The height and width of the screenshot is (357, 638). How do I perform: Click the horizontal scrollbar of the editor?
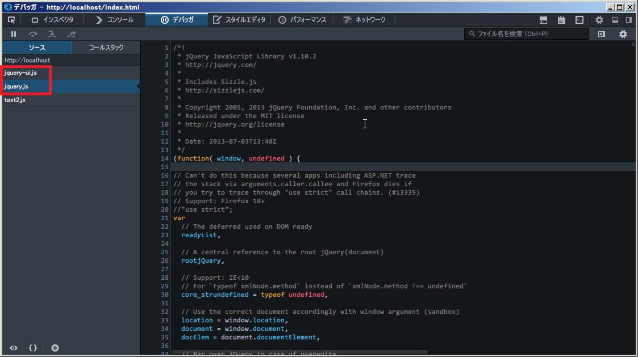pyautogui.click(x=301, y=352)
